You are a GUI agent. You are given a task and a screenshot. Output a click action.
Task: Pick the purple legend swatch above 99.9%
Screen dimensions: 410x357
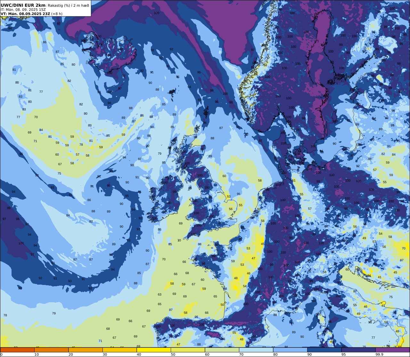coord(392,350)
